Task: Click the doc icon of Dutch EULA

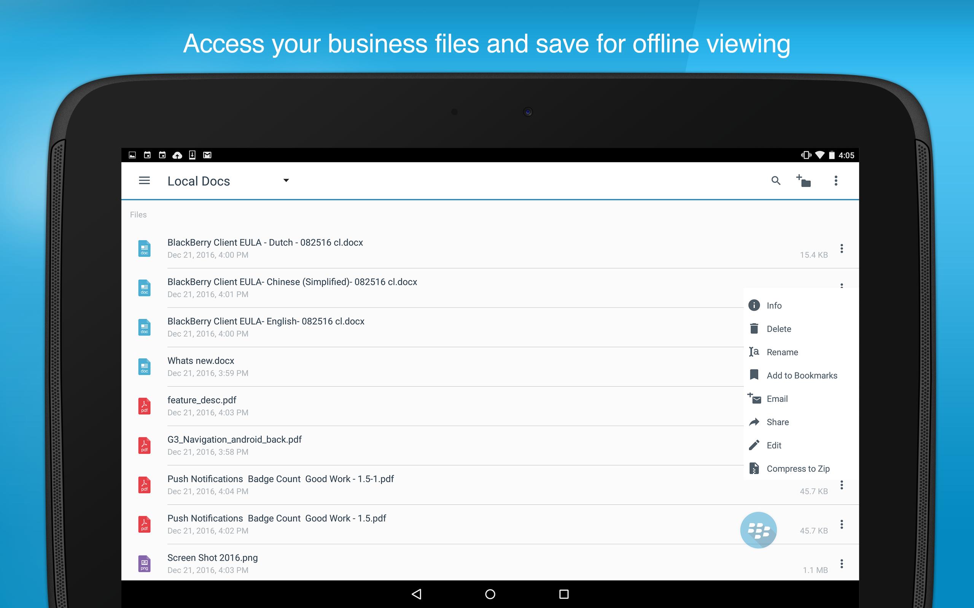Action: [144, 249]
